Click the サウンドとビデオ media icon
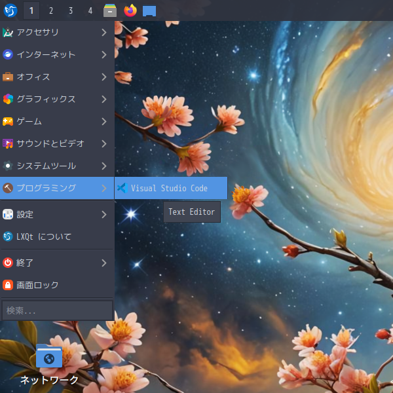Screen dimensions: 393x393 8,143
